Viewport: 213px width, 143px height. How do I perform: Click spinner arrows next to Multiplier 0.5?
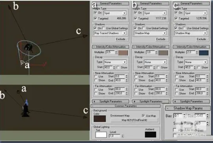tap(116, 52)
